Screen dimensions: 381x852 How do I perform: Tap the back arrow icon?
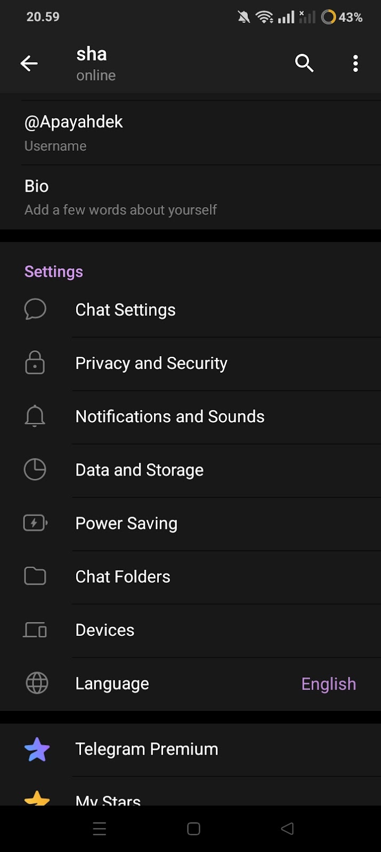[29, 64]
